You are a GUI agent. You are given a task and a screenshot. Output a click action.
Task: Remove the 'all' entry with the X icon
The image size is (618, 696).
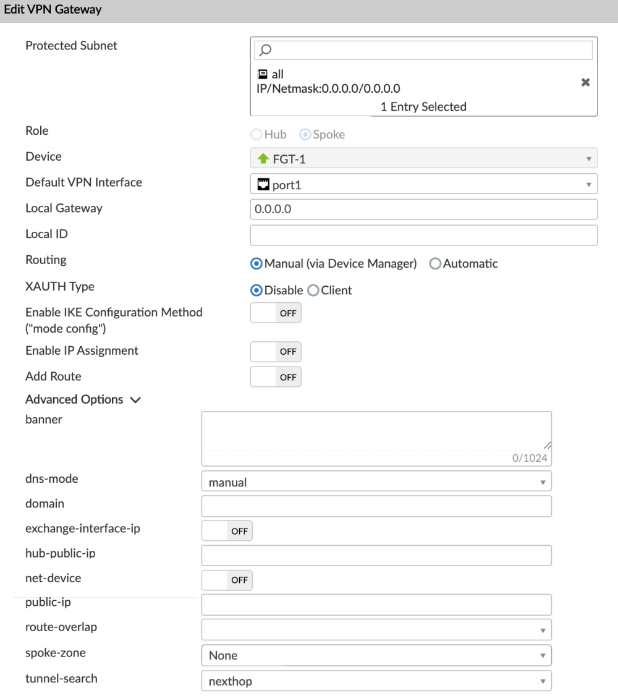pos(585,82)
